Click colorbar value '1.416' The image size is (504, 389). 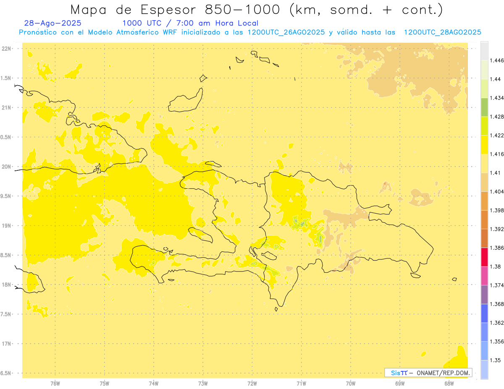[x=497, y=154]
